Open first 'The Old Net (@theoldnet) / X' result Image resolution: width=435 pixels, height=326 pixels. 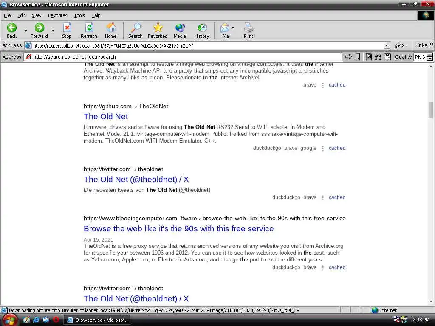[x=136, y=180]
